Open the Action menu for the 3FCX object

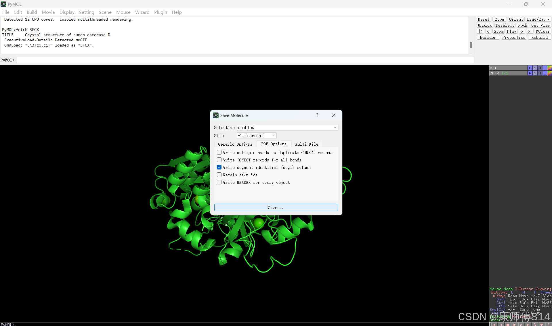tap(530, 73)
